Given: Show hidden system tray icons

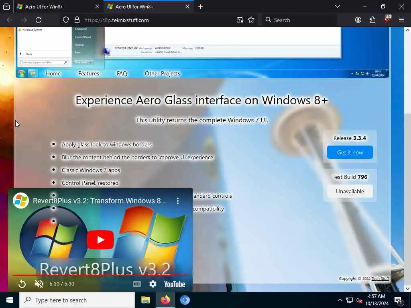Looking at the screenshot, I should pyautogui.click(x=340, y=300).
